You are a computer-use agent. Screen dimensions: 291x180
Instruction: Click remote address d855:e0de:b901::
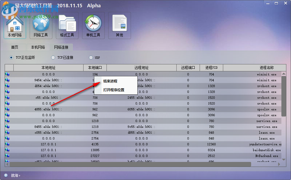(141, 133)
